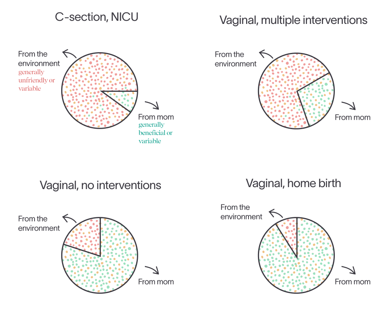Click the arrow beside C-section environment label

(69, 54)
